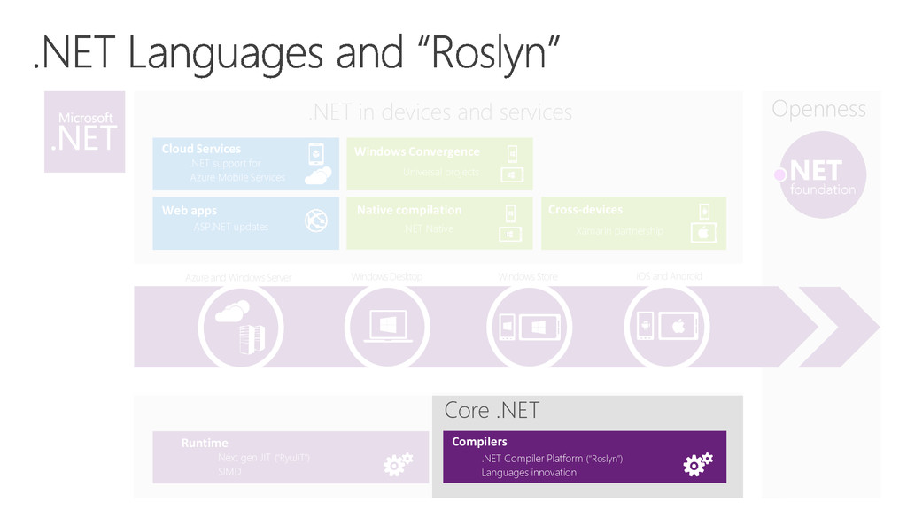907x510 pixels.
Task: Open the Native compilation tile
Action: pos(439,223)
